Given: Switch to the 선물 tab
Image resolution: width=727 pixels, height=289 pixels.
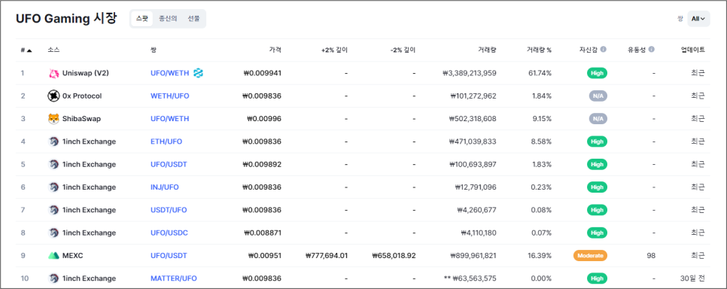Looking at the screenshot, I should pyautogui.click(x=194, y=19).
